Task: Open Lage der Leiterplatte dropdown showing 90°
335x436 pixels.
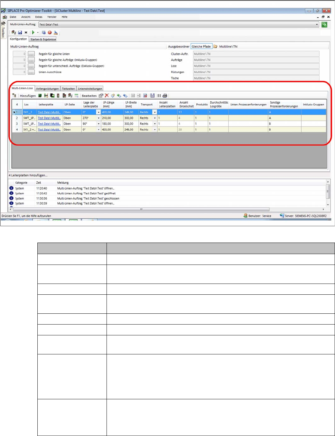Action: 98,124
